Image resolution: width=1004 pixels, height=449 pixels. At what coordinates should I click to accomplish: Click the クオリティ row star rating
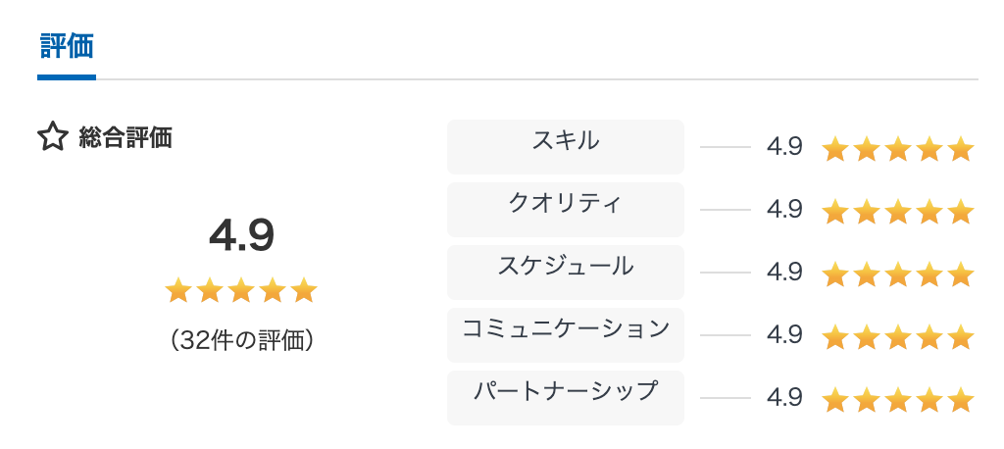[x=897, y=211]
